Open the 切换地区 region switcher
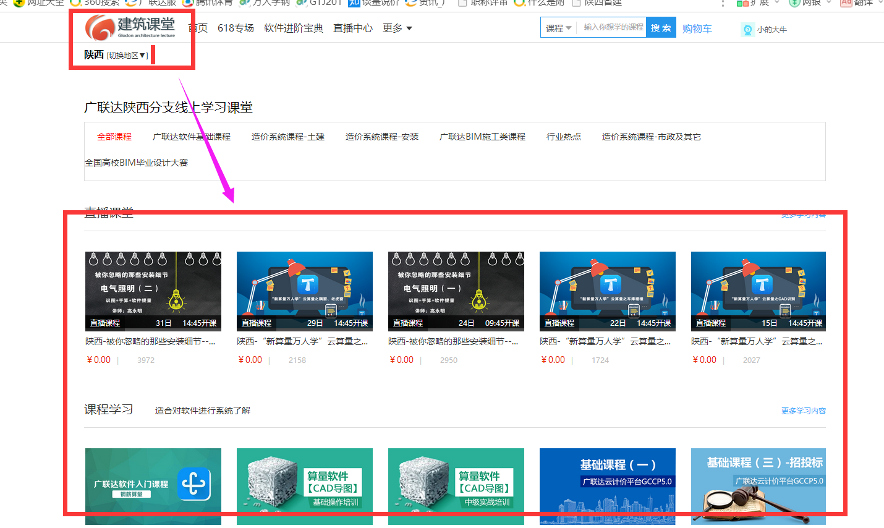Image resolution: width=884 pixels, height=528 pixels. (127, 56)
